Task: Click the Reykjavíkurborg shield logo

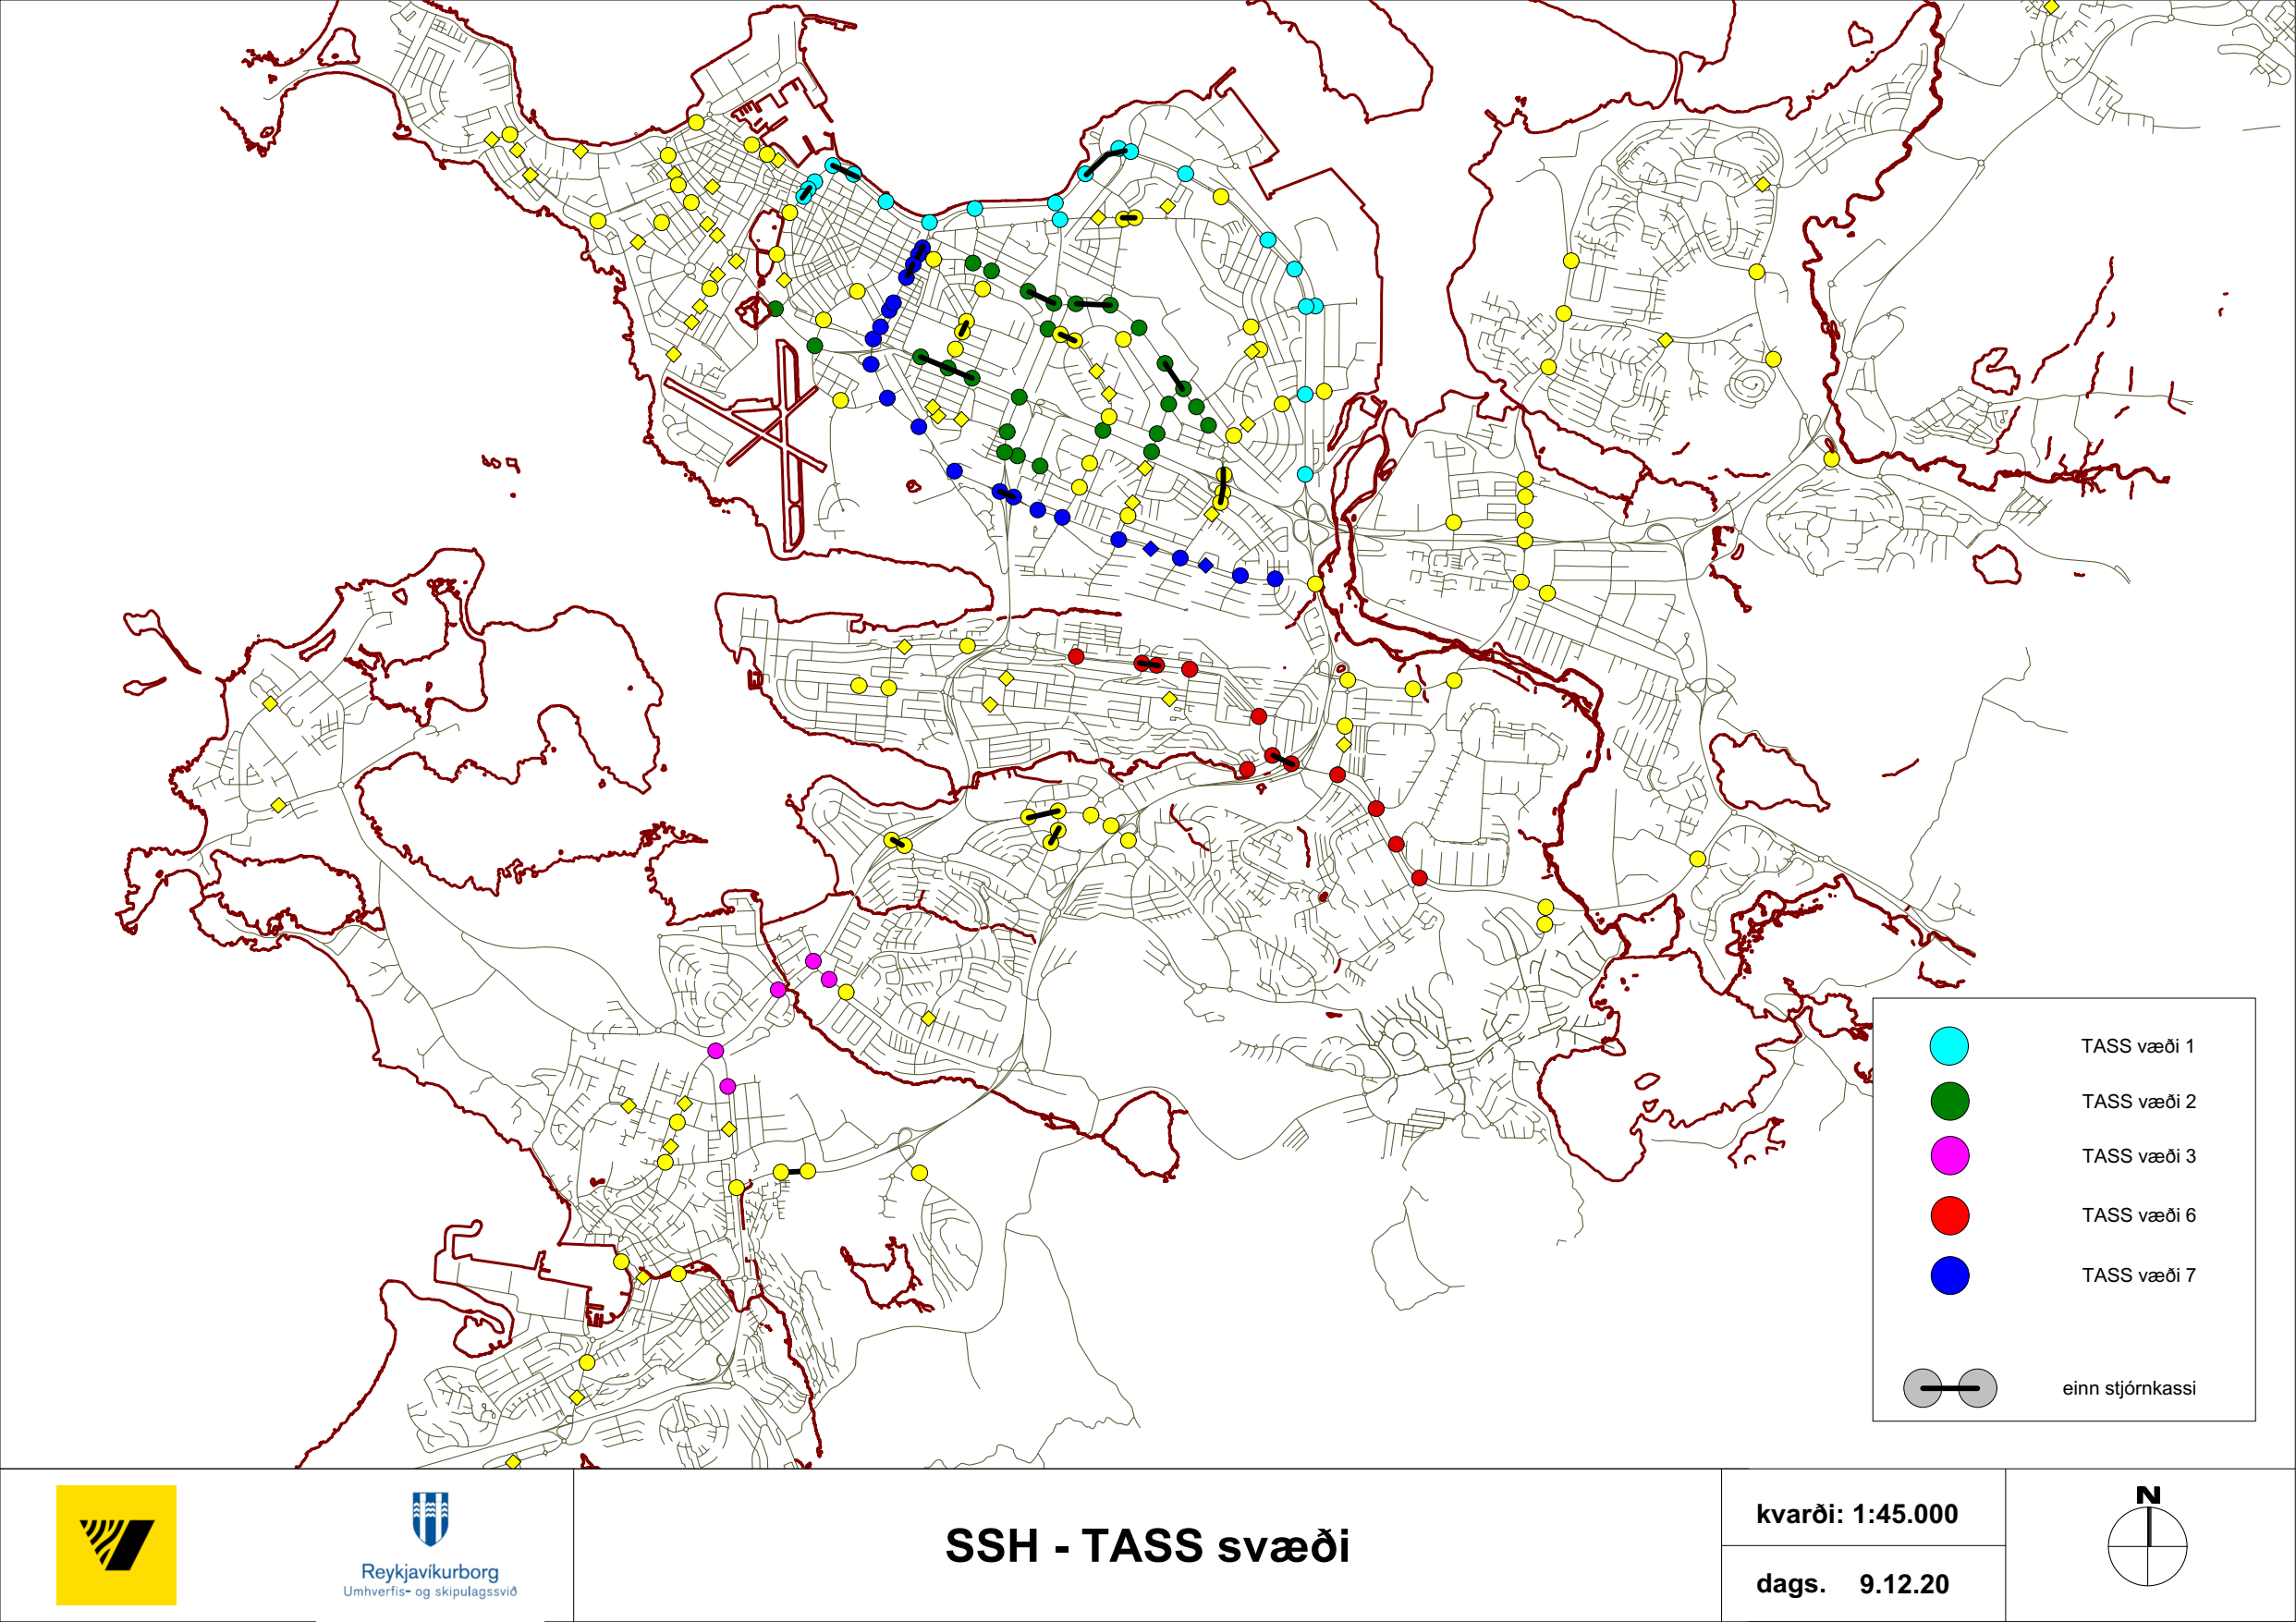Action: tap(430, 1520)
